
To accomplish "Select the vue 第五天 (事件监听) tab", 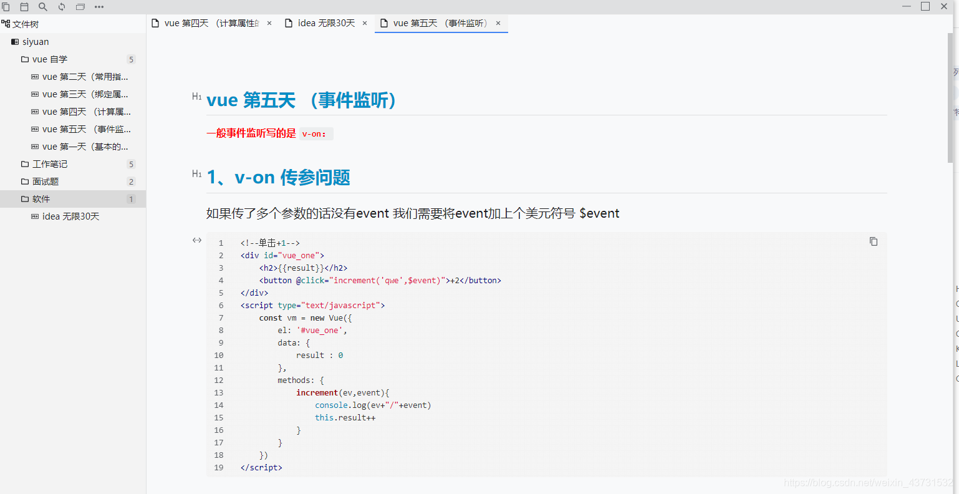I will pos(441,23).
